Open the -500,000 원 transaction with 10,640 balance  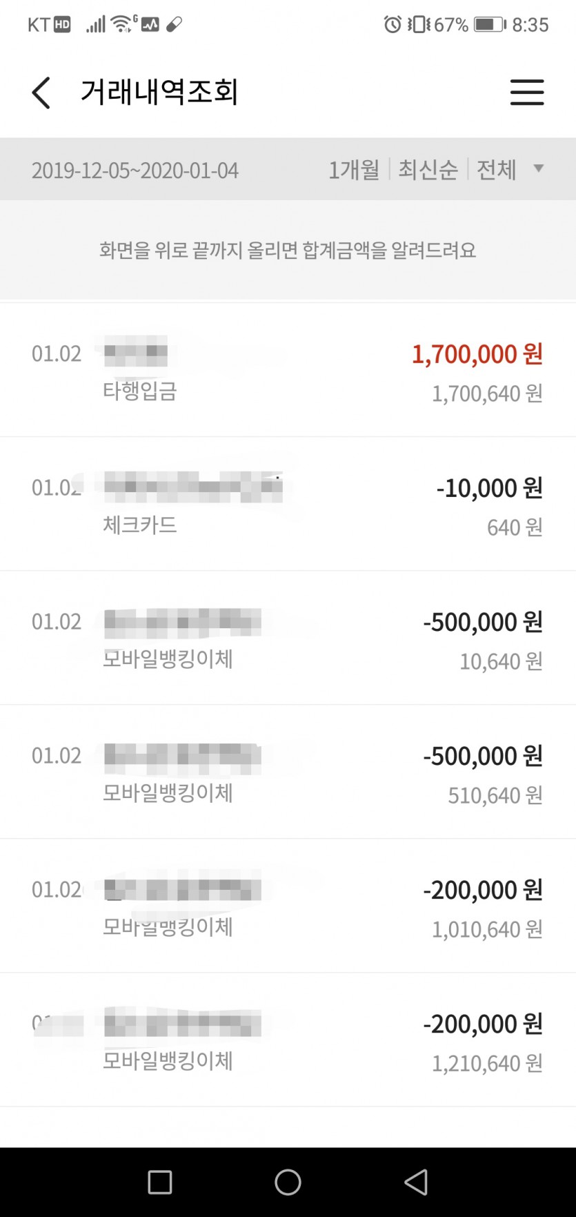click(x=288, y=639)
